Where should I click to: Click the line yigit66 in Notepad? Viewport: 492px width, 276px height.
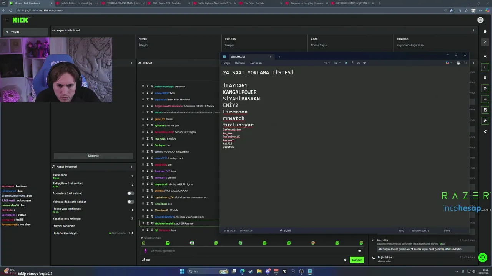click(x=228, y=147)
